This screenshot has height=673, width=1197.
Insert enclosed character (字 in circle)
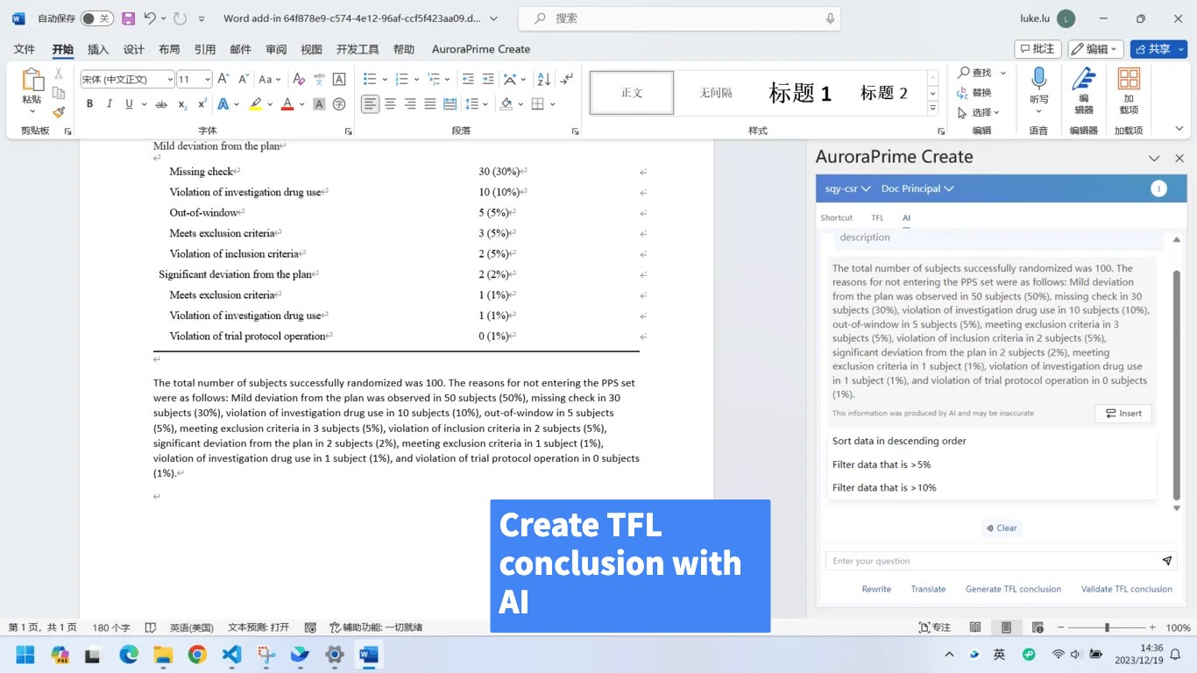click(x=339, y=104)
